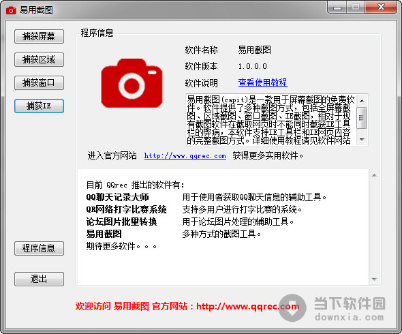Click 多种方式的截图工具 description
This screenshot has height=334, width=402.
[x=221, y=234]
